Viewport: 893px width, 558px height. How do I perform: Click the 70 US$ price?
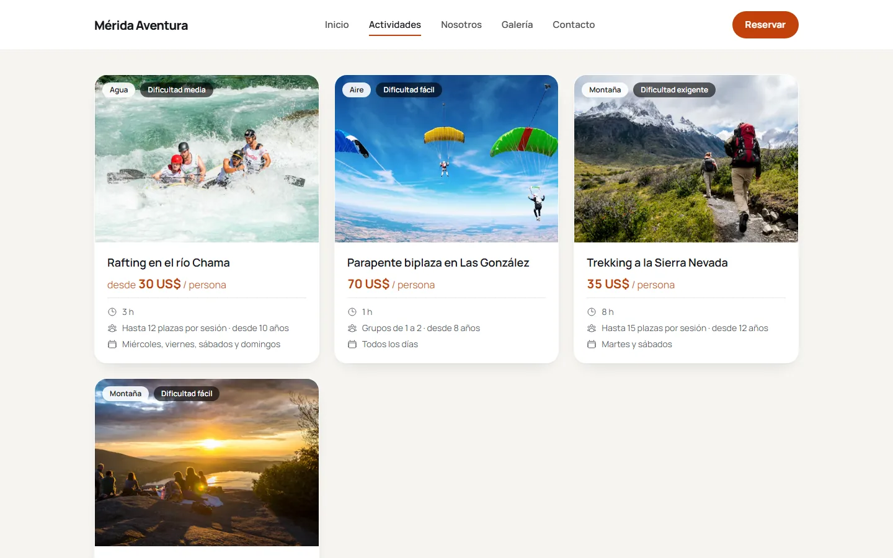[x=368, y=284]
